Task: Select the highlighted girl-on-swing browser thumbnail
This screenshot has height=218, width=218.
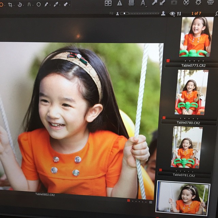Action: click(x=183, y=198)
